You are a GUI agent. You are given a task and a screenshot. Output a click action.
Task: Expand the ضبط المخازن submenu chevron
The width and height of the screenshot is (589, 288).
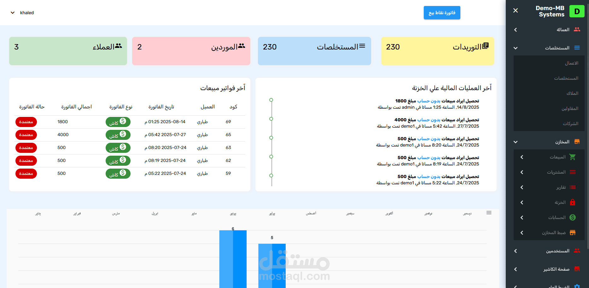[522, 233]
